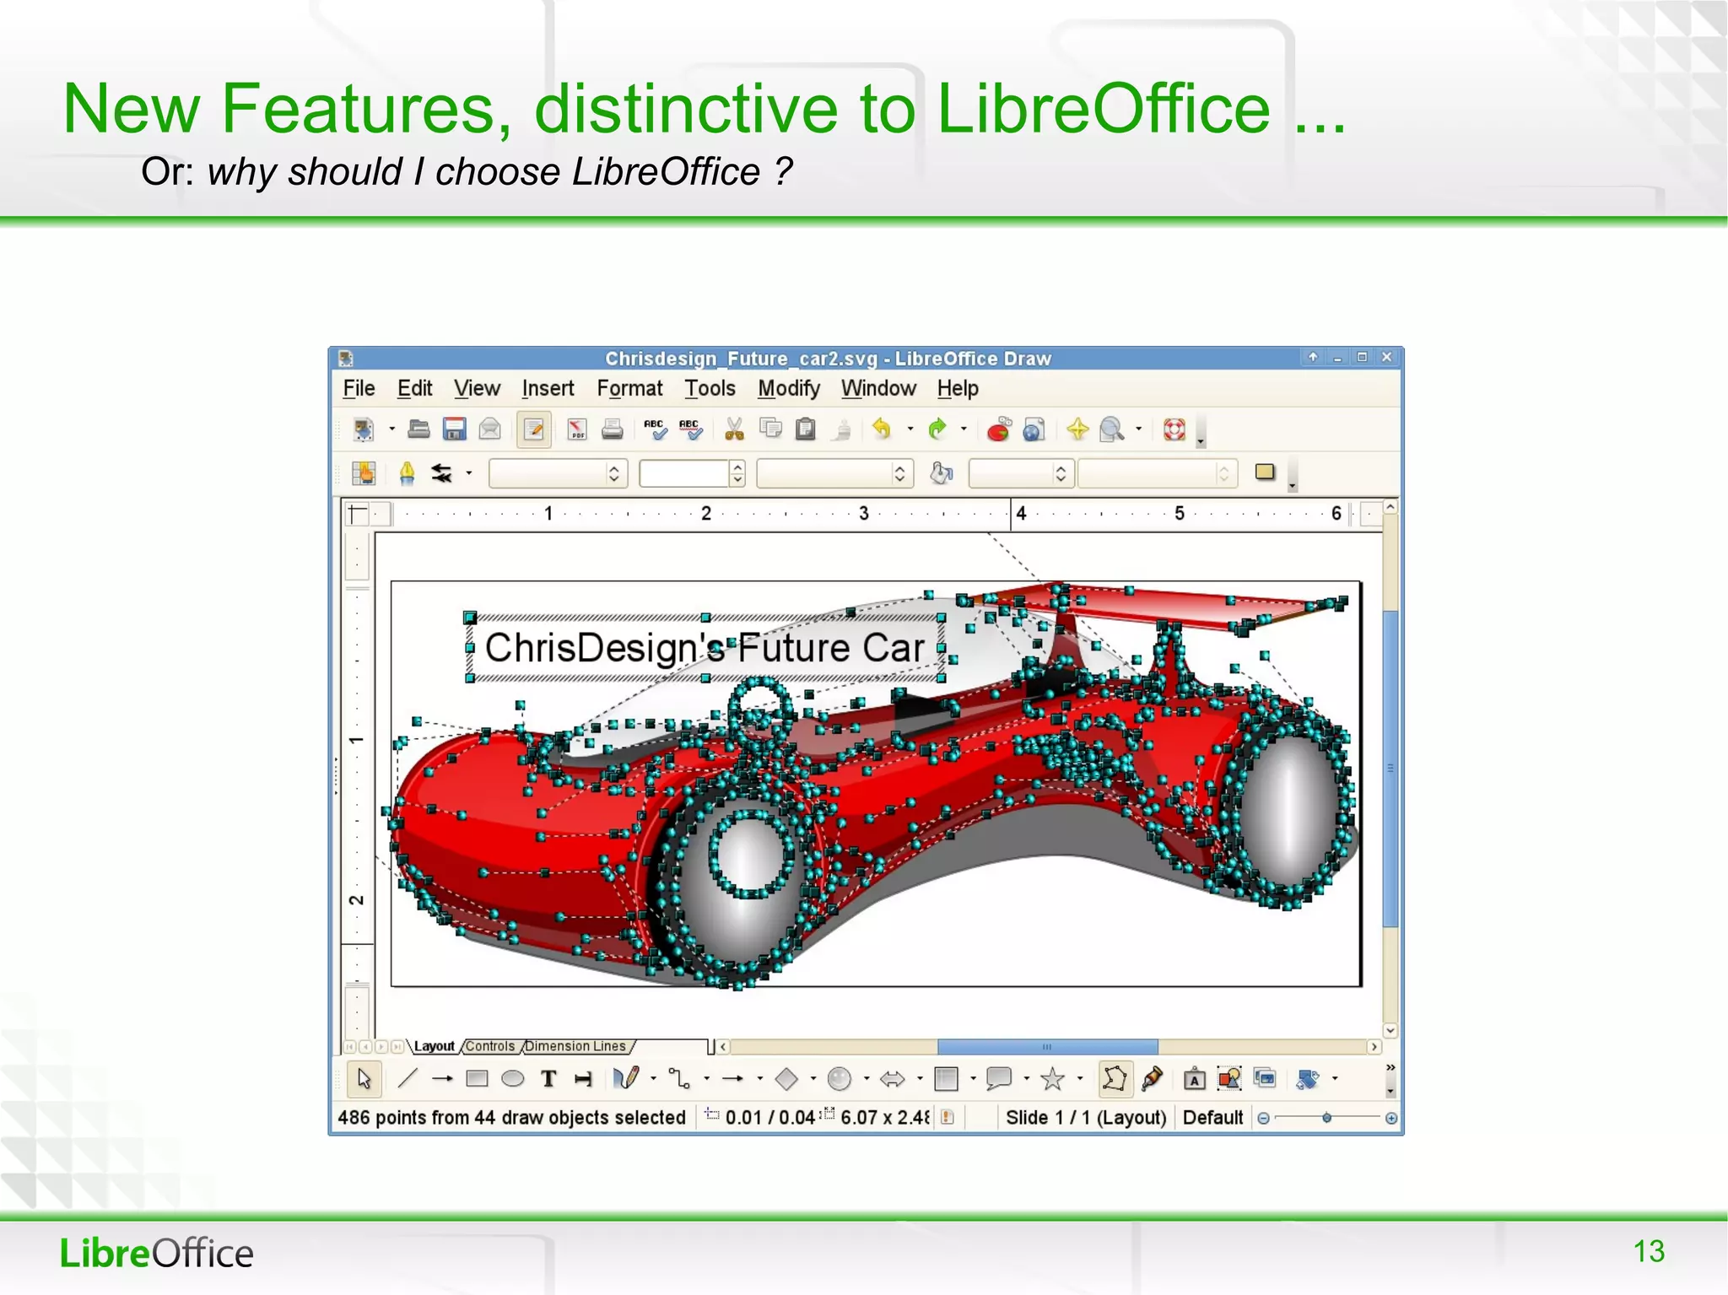This screenshot has width=1728, height=1295.
Task: Select the Connector tool
Action: (x=679, y=1078)
